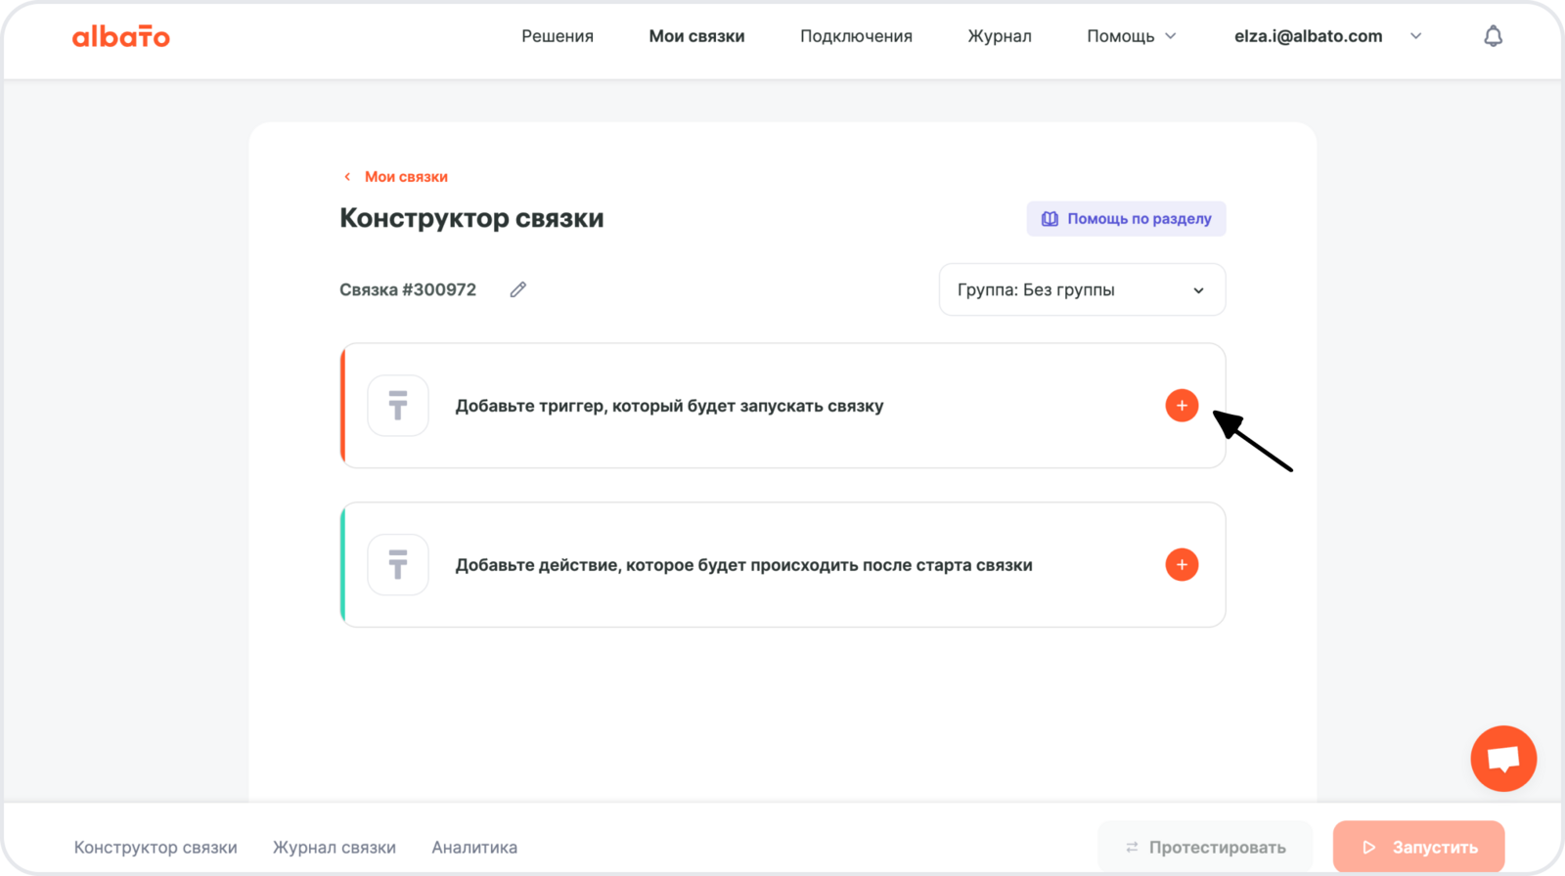Go back via the Мои связки breadcrumb link
1565x876 pixels.
coord(405,177)
